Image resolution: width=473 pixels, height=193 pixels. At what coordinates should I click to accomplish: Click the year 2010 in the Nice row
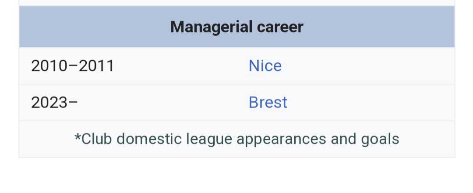[49, 65]
